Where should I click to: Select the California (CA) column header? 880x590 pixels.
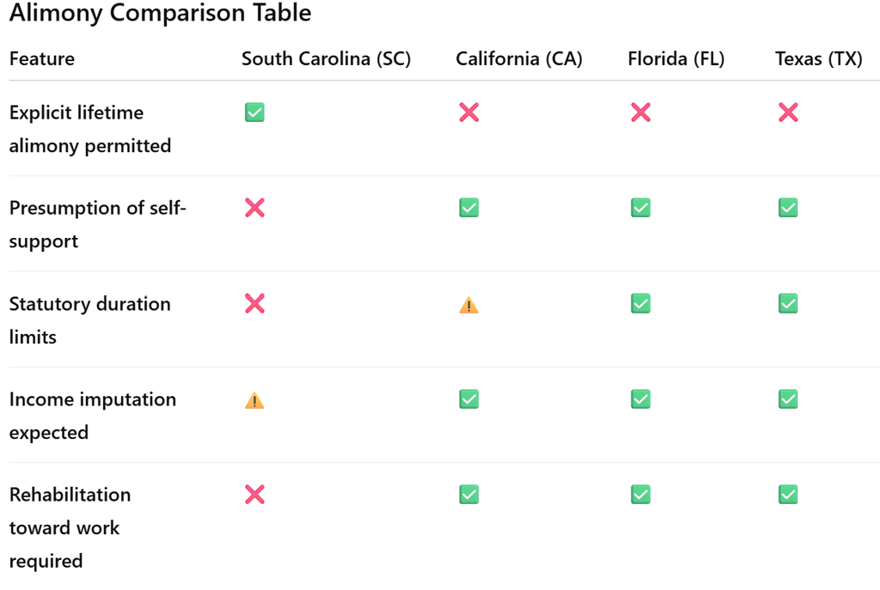pos(519,59)
